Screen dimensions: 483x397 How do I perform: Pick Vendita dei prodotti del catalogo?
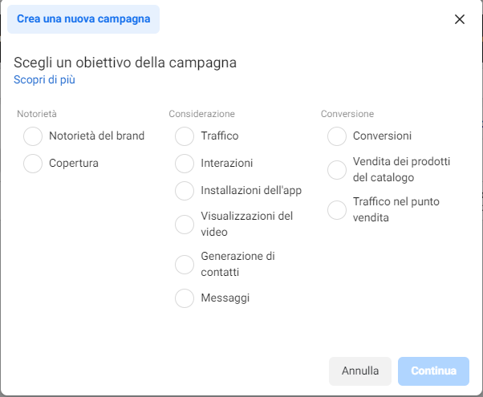click(337, 170)
